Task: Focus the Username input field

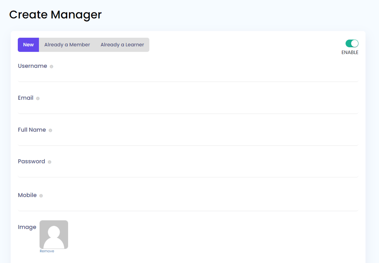Action: [188, 76]
